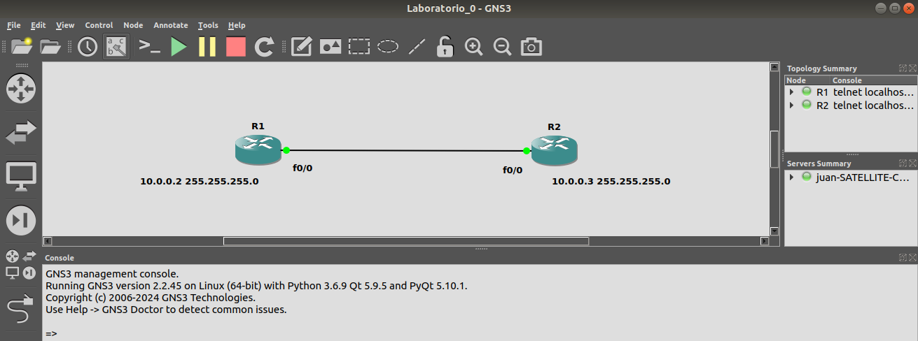Open the Annotate menu
The height and width of the screenshot is (341, 918).
171,25
